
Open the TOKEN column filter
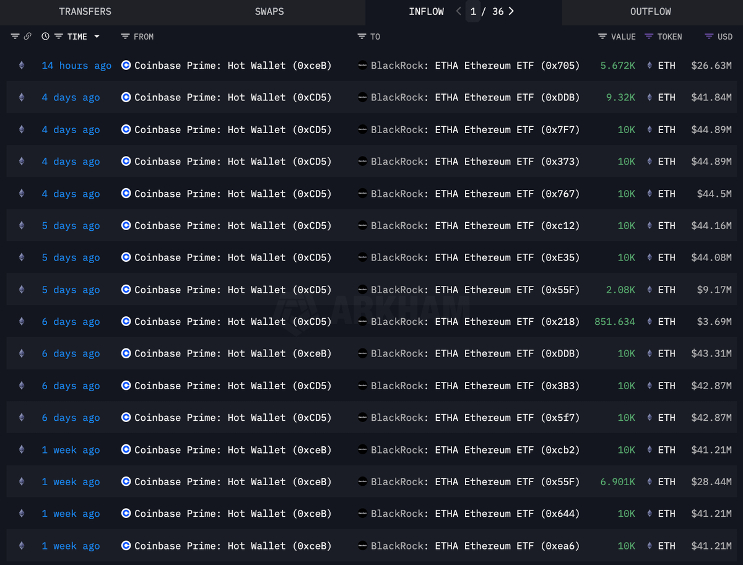[x=649, y=37]
